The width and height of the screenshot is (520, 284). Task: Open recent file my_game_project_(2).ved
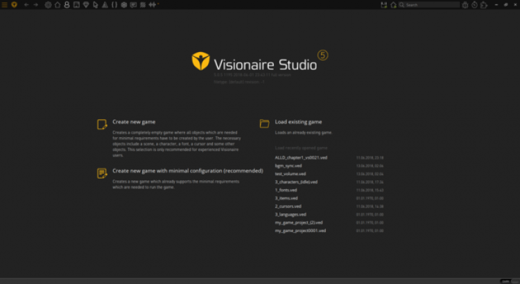299,222
